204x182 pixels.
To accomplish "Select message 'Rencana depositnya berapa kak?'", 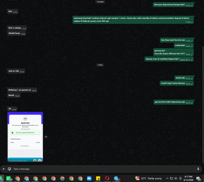I will pyautogui.click(x=173, y=5).
